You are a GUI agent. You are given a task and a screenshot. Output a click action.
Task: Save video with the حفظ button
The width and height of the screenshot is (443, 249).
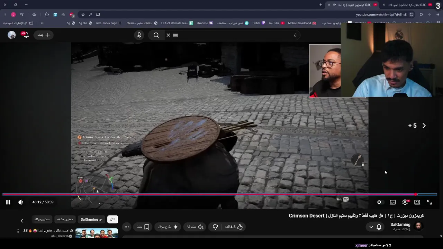143,227
